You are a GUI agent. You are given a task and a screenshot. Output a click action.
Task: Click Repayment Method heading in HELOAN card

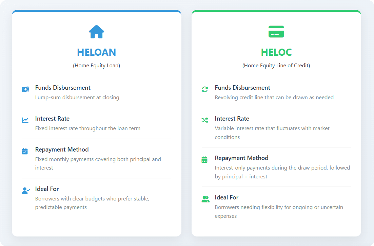pyautogui.click(x=62, y=150)
